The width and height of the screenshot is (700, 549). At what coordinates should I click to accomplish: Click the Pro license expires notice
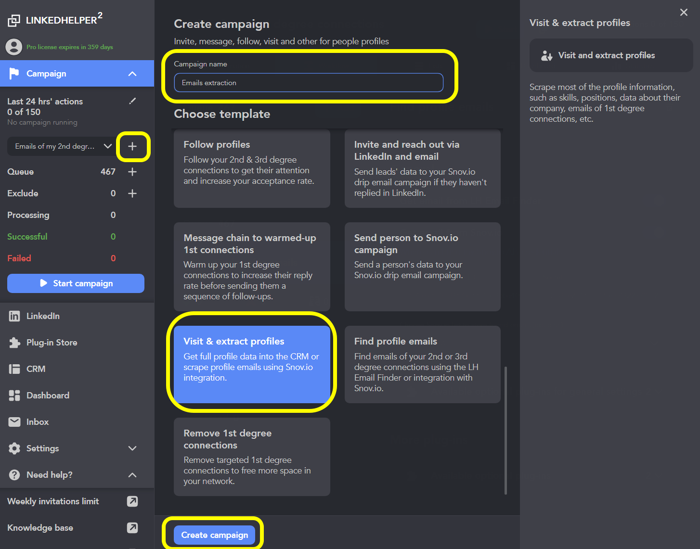pos(70,47)
